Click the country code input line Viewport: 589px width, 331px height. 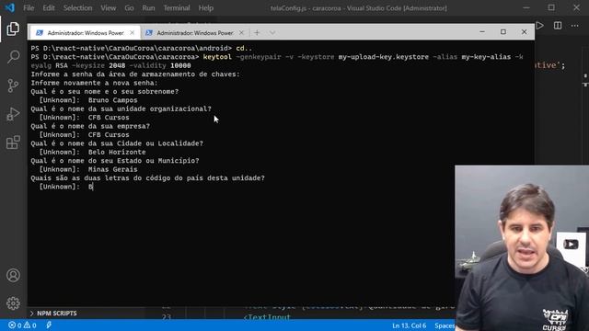[x=66, y=187]
